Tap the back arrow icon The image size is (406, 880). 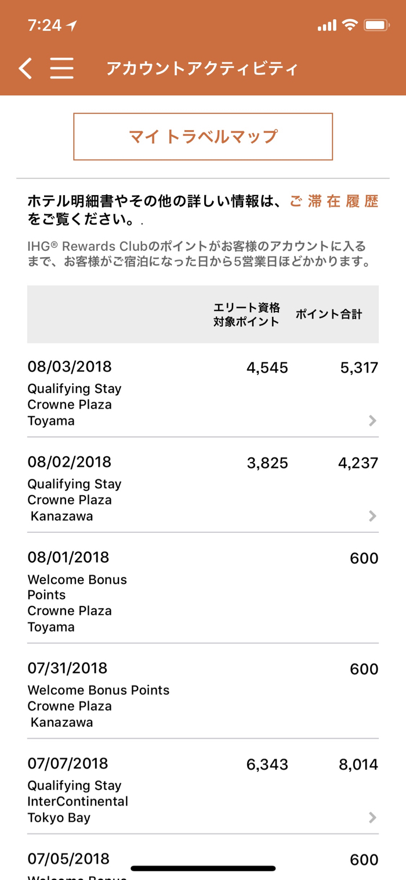point(25,68)
